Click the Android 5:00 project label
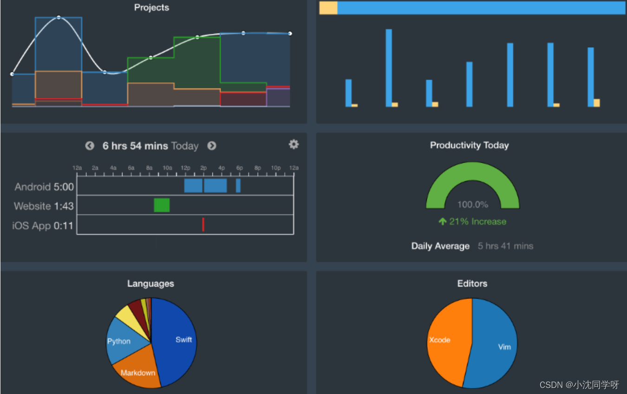The height and width of the screenshot is (394, 627). click(44, 187)
